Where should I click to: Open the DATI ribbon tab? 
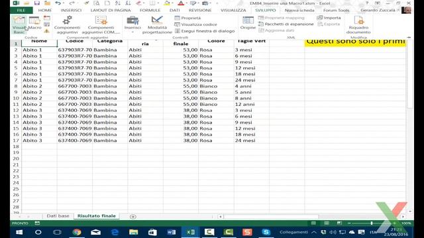click(175, 11)
